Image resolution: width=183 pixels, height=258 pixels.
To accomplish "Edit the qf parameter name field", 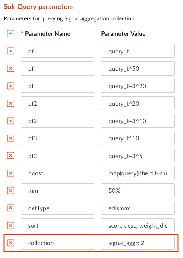I will pyautogui.click(x=58, y=51).
